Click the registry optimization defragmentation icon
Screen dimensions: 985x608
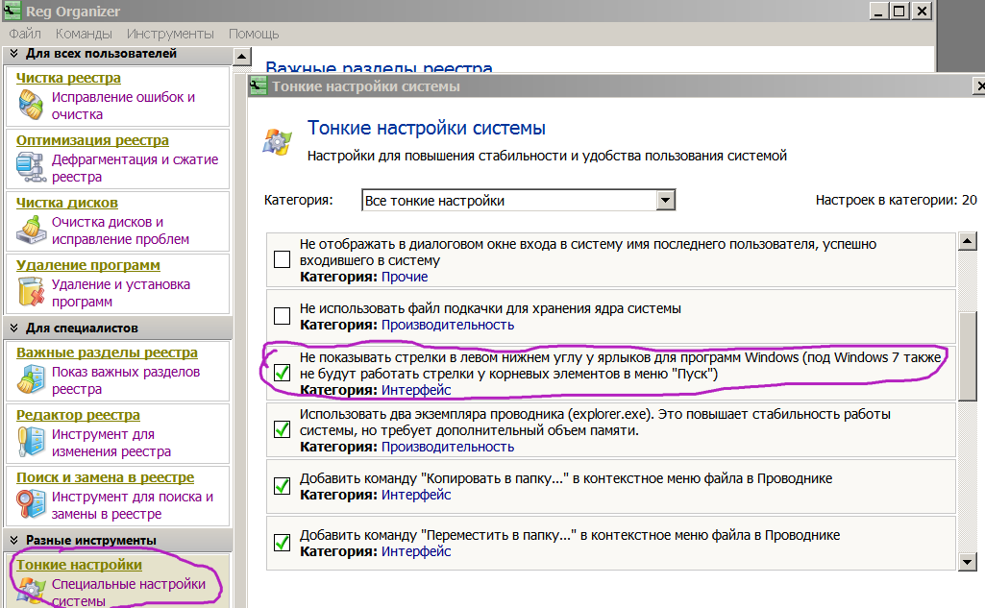point(31,167)
